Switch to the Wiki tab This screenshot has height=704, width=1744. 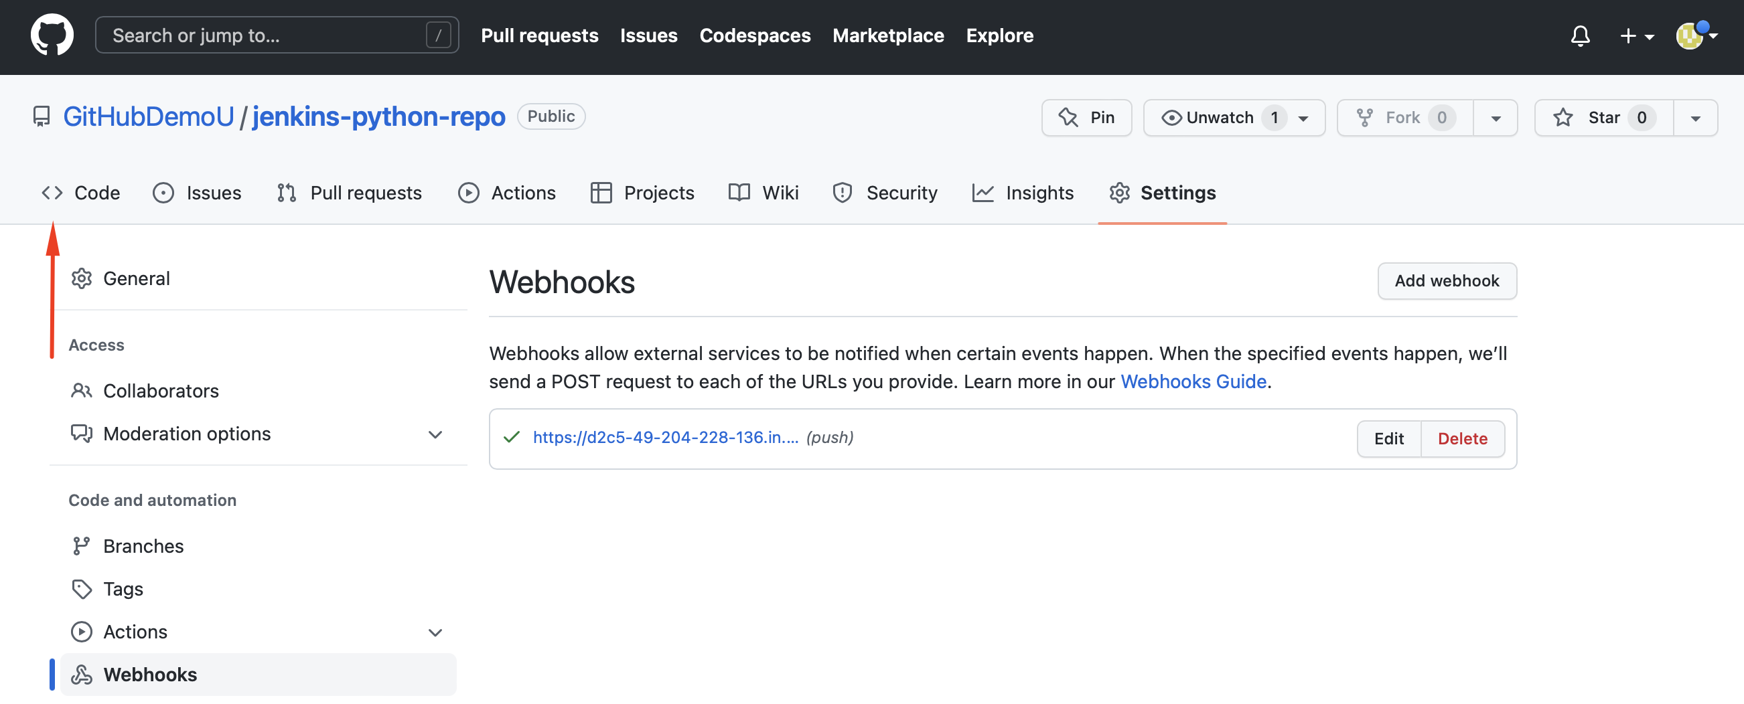click(763, 193)
